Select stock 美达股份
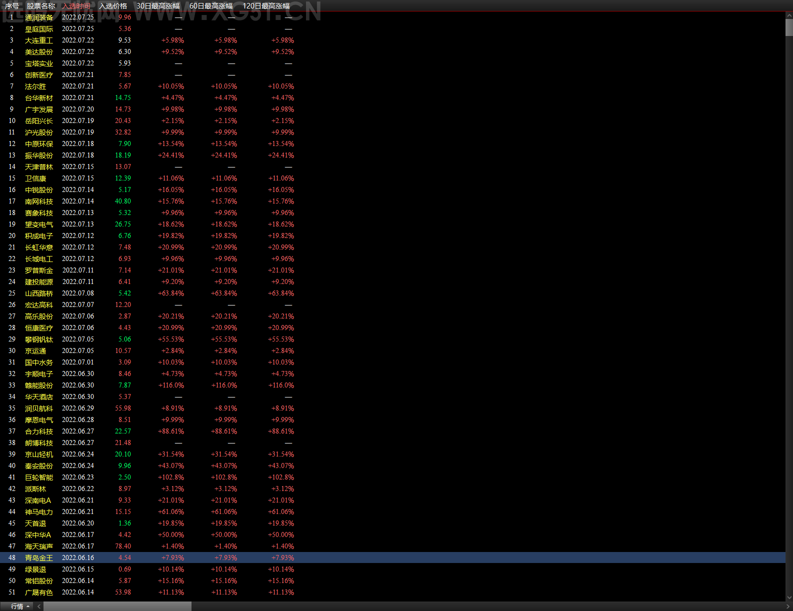Image resolution: width=793 pixels, height=611 pixels. click(39, 52)
